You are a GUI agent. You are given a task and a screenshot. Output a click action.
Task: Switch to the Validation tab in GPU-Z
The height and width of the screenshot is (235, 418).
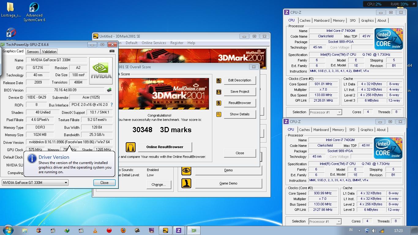tap(49, 52)
